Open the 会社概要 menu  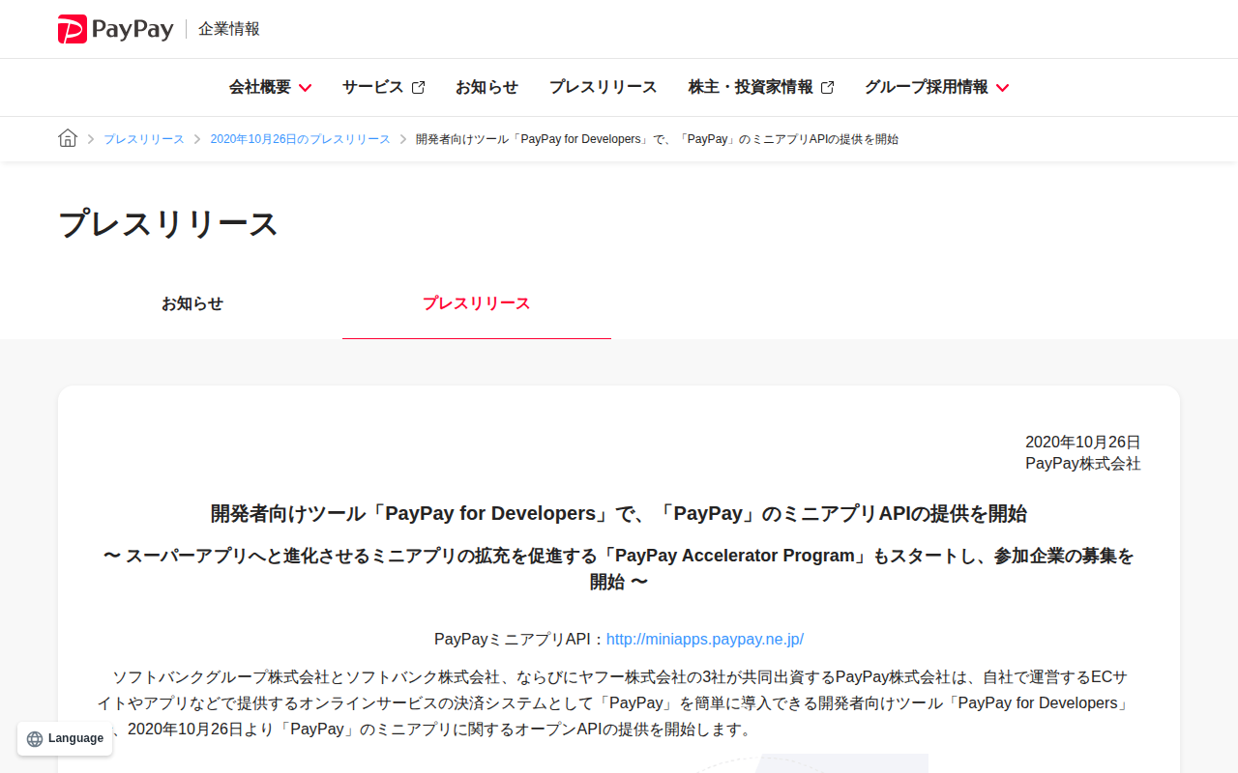(270, 87)
